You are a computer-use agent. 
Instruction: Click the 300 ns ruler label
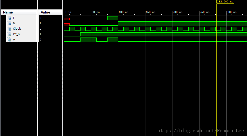pyautogui.click(x=232, y=12)
